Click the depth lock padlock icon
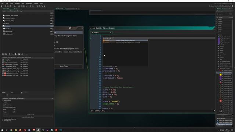 pyautogui.click(x=22, y=93)
